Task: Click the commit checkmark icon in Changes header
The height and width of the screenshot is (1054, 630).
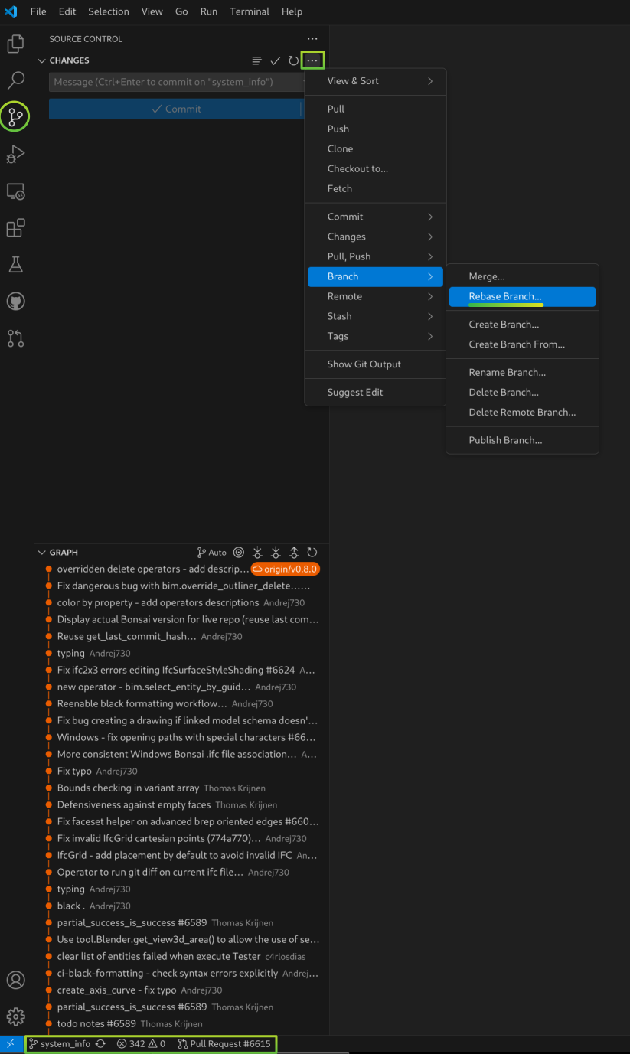Action: click(x=276, y=60)
